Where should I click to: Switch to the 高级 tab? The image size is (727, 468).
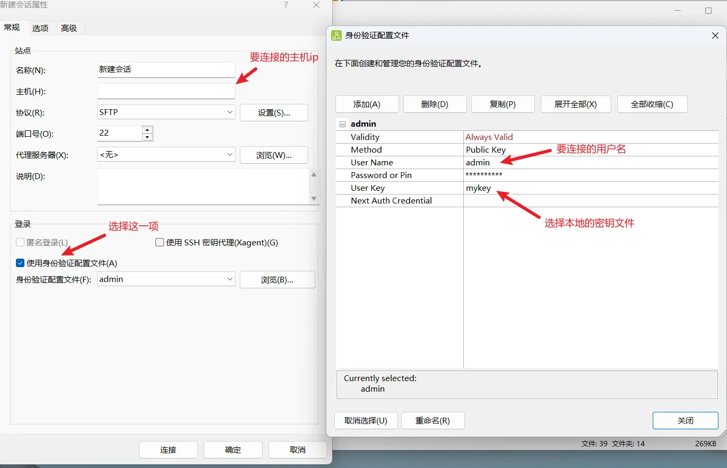tap(70, 28)
